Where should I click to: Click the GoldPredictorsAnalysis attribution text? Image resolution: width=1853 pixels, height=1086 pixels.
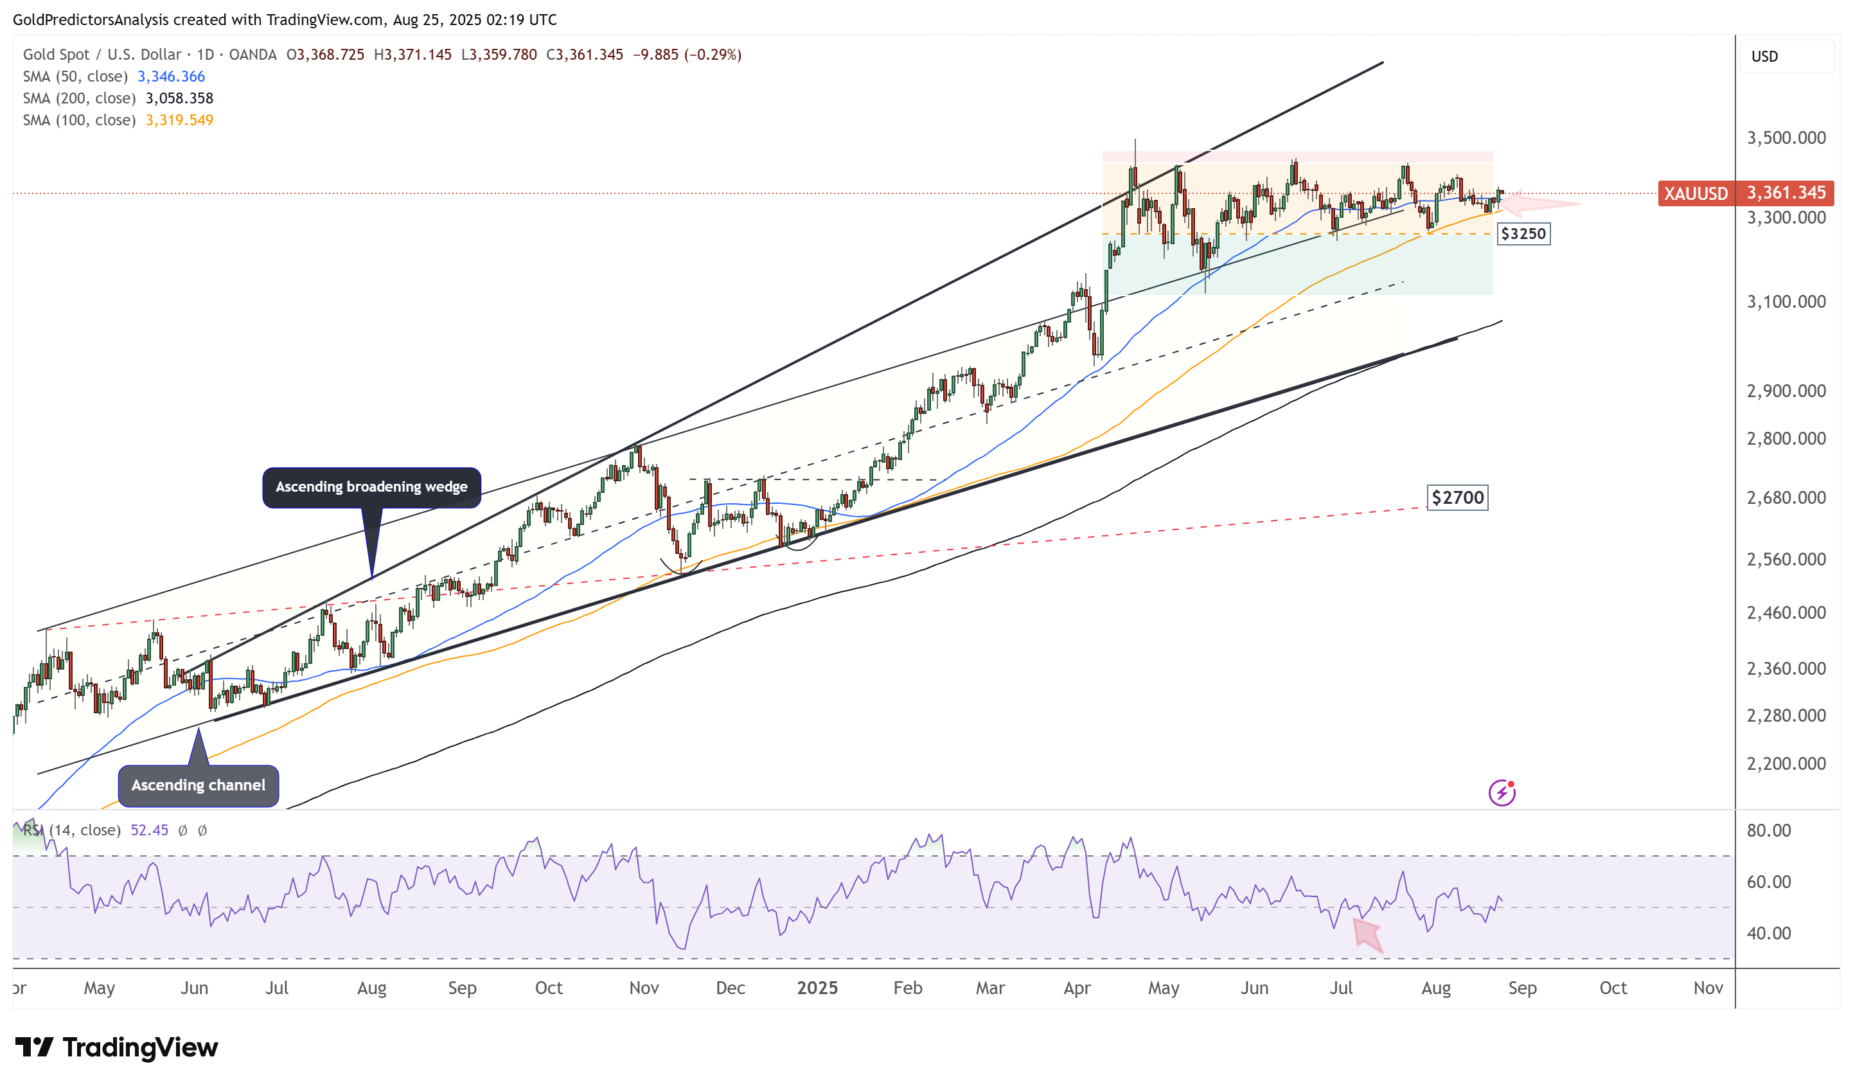click(91, 20)
